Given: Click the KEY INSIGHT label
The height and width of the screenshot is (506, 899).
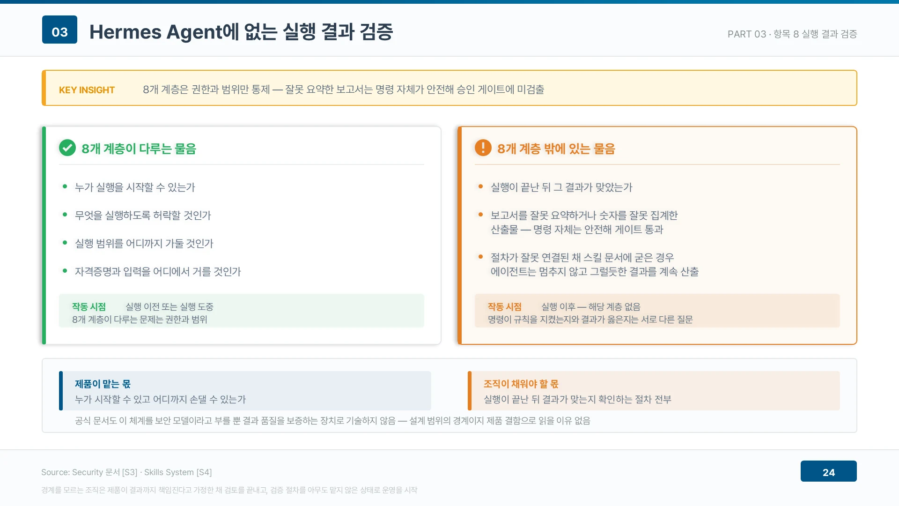Looking at the screenshot, I should 87,90.
